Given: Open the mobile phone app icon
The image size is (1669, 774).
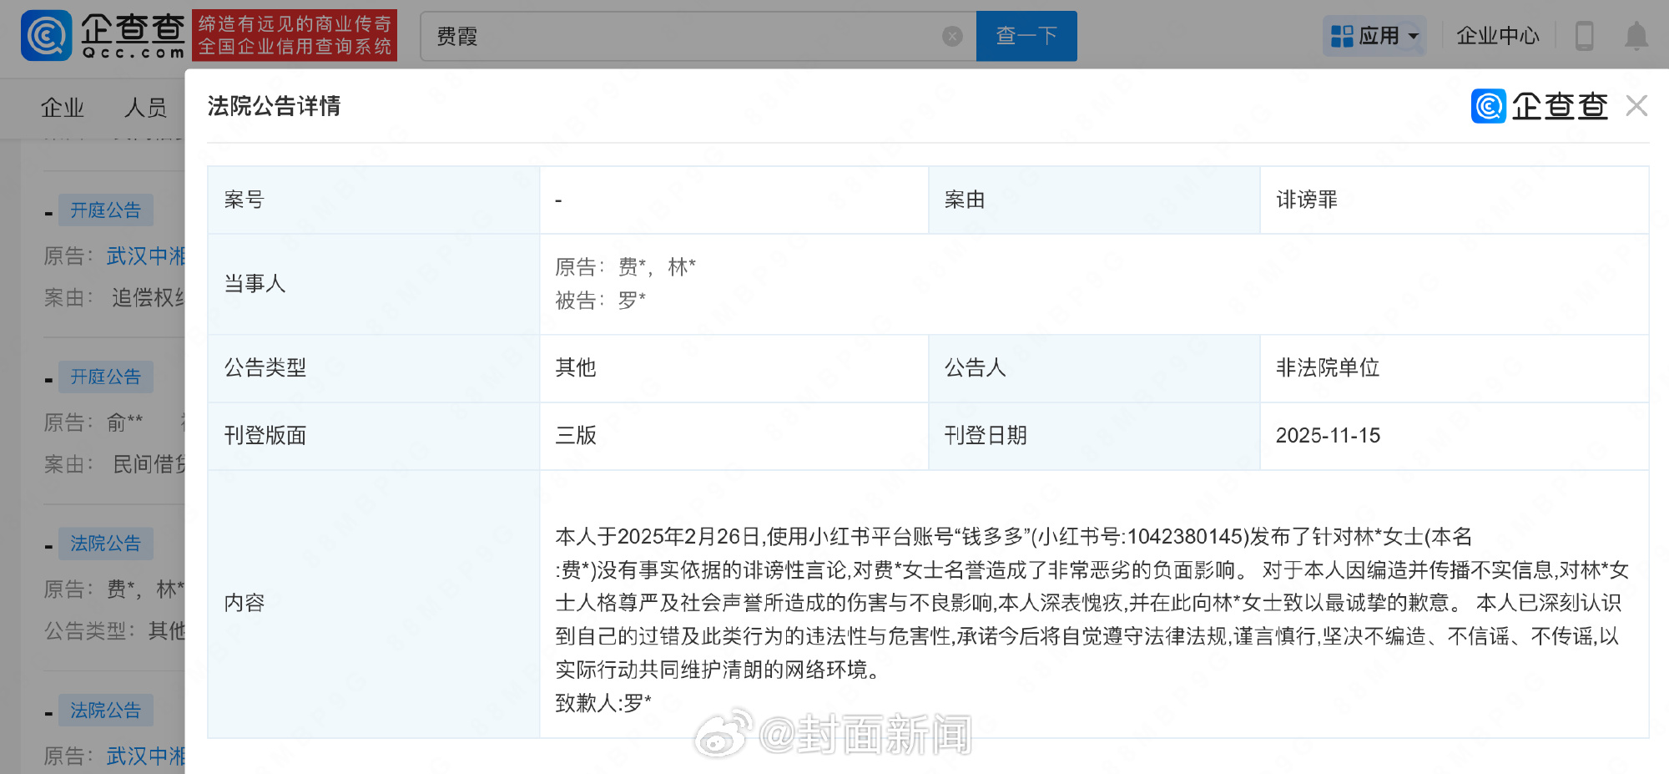Looking at the screenshot, I should [1583, 36].
